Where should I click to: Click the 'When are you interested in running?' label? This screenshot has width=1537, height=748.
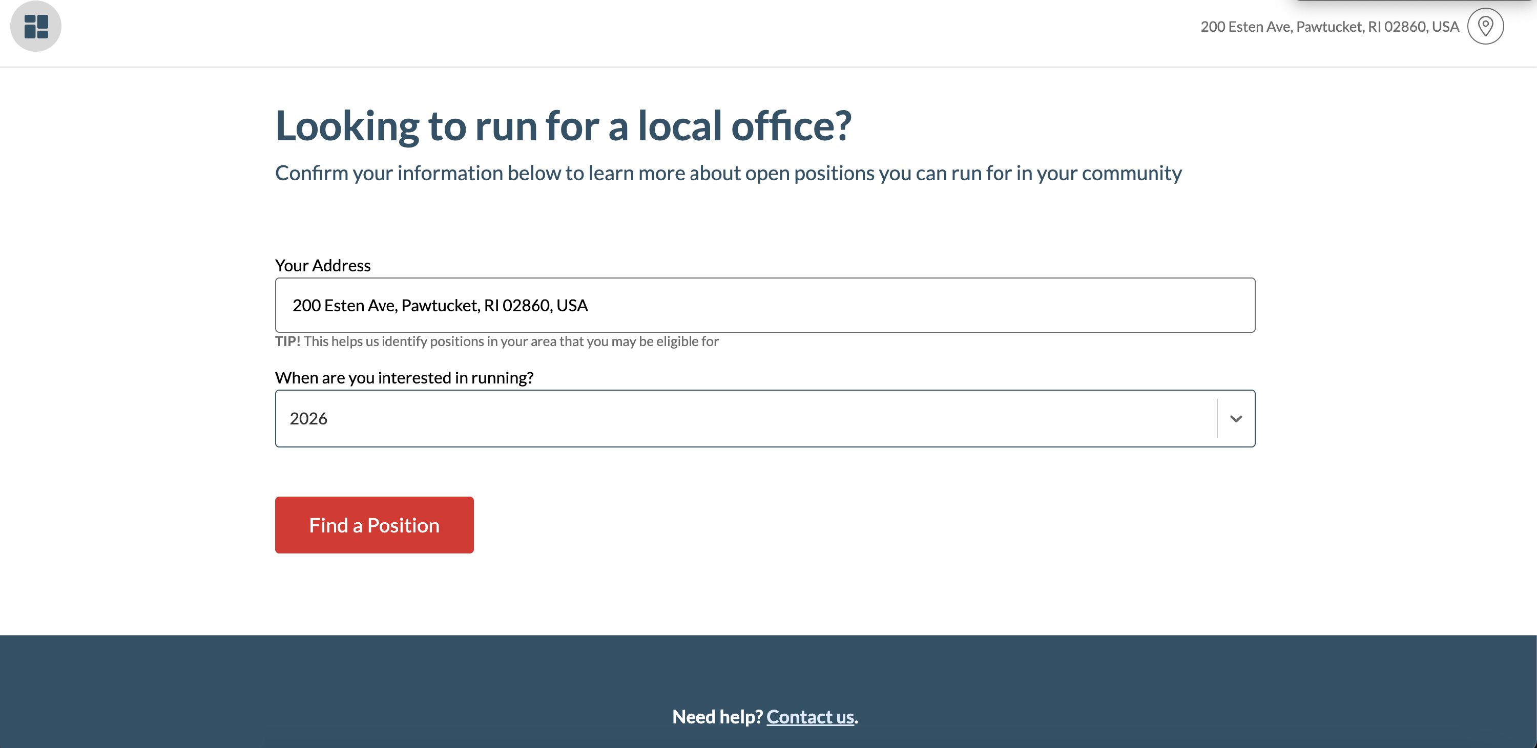click(x=404, y=378)
